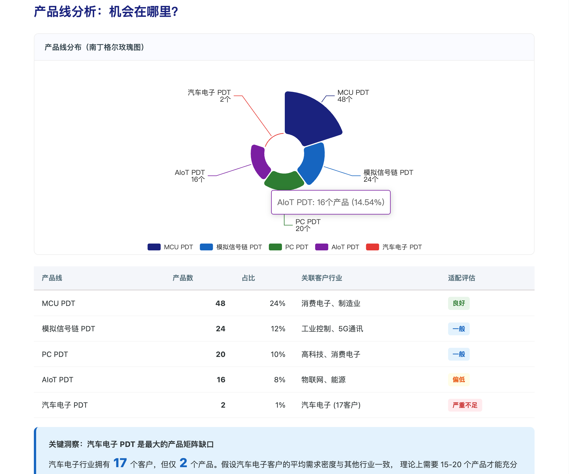Select 'PC PDT' table row name

pos(55,354)
